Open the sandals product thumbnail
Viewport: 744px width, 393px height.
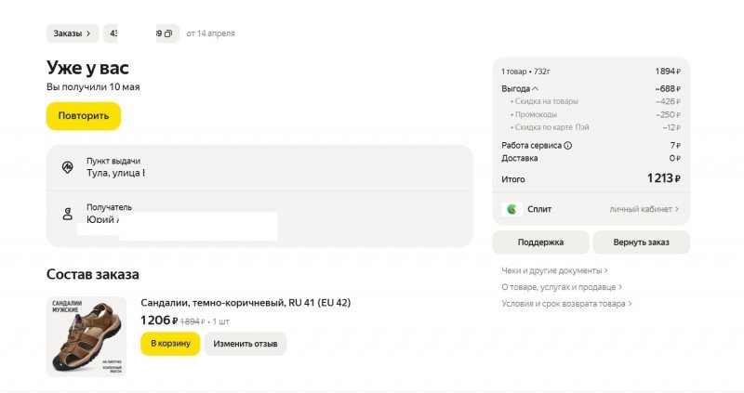(86, 336)
